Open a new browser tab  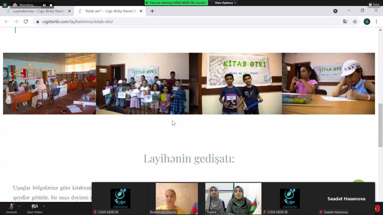pyautogui.click(x=152, y=11)
